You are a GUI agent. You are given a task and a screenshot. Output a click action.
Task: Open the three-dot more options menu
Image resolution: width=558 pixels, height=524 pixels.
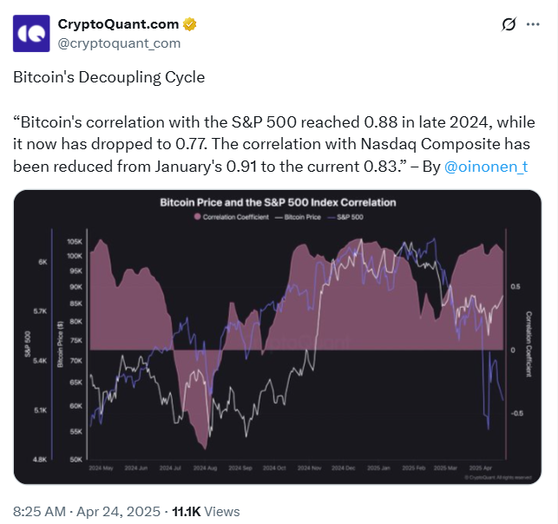[x=533, y=25]
